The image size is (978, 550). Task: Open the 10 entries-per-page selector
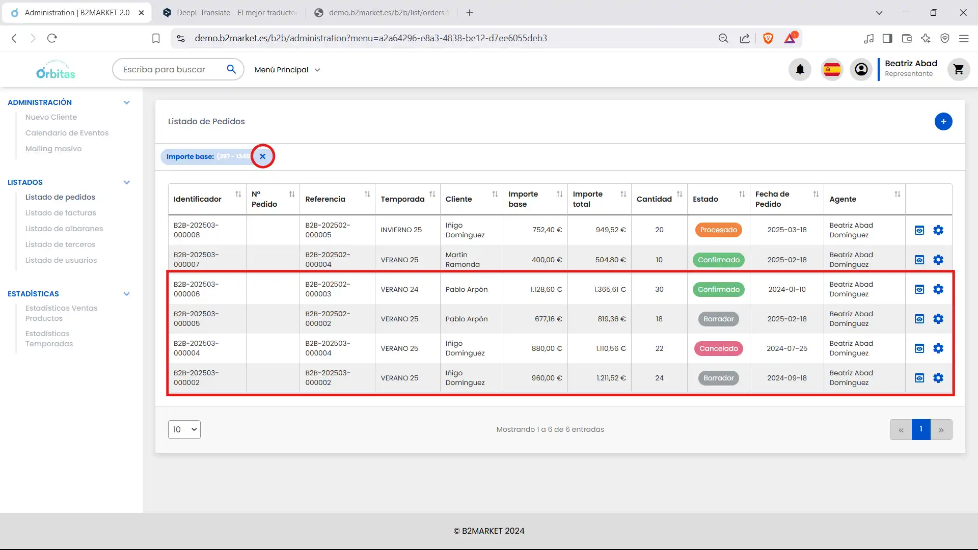point(184,429)
